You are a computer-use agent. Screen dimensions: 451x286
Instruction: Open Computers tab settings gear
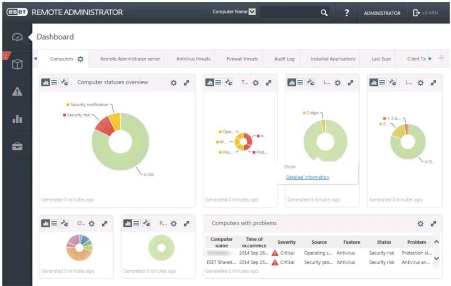(x=80, y=59)
